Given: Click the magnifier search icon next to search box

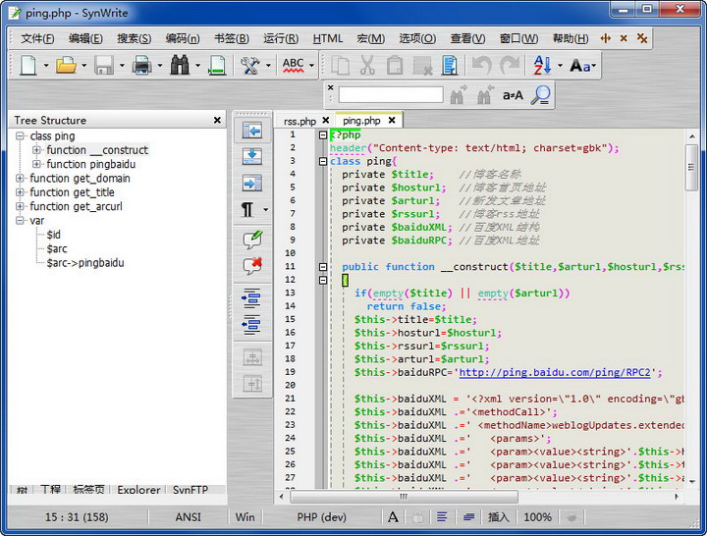Looking at the screenshot, I should point(540,95).
